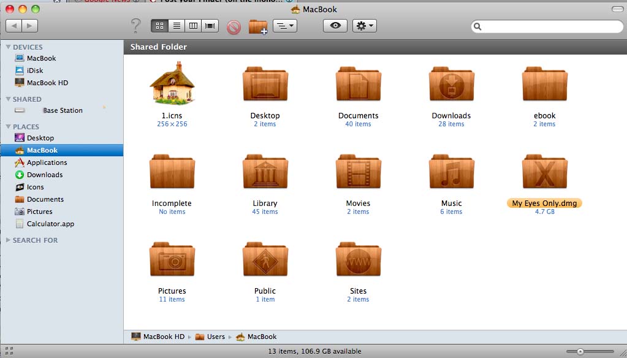Open Pictures in the sidebar
The image size is (627, 358).
click(x=61, y=211)
